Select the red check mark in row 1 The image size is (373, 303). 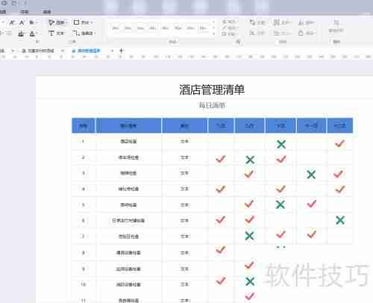coord(339,143)
